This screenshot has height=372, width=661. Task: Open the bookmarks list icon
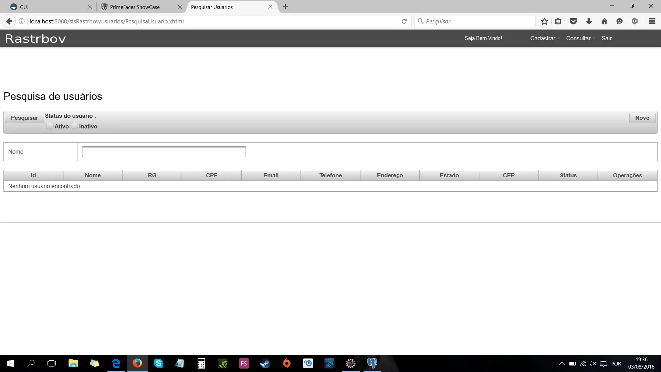coord(558,21)
